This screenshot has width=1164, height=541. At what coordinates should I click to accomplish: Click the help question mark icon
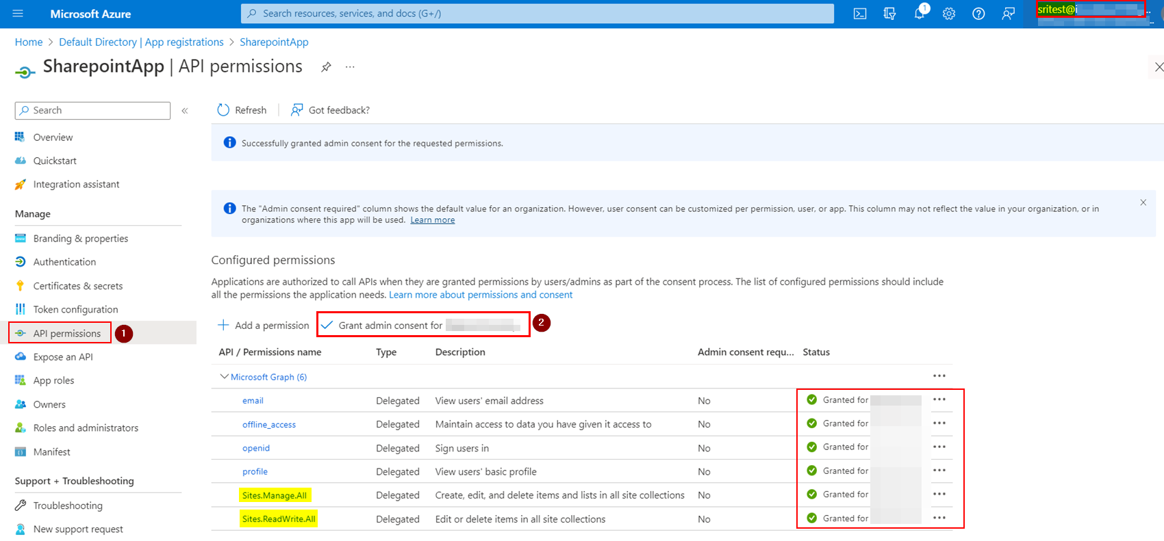[978, 14]
